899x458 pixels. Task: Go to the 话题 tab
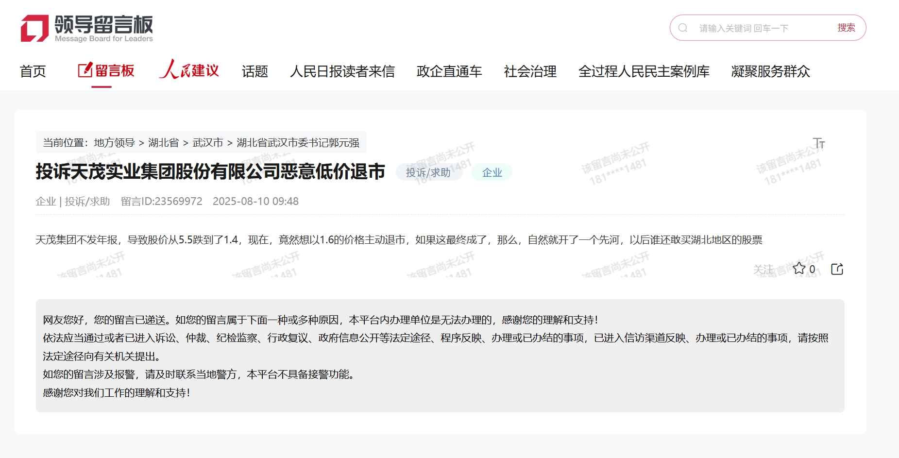[255, 71]
